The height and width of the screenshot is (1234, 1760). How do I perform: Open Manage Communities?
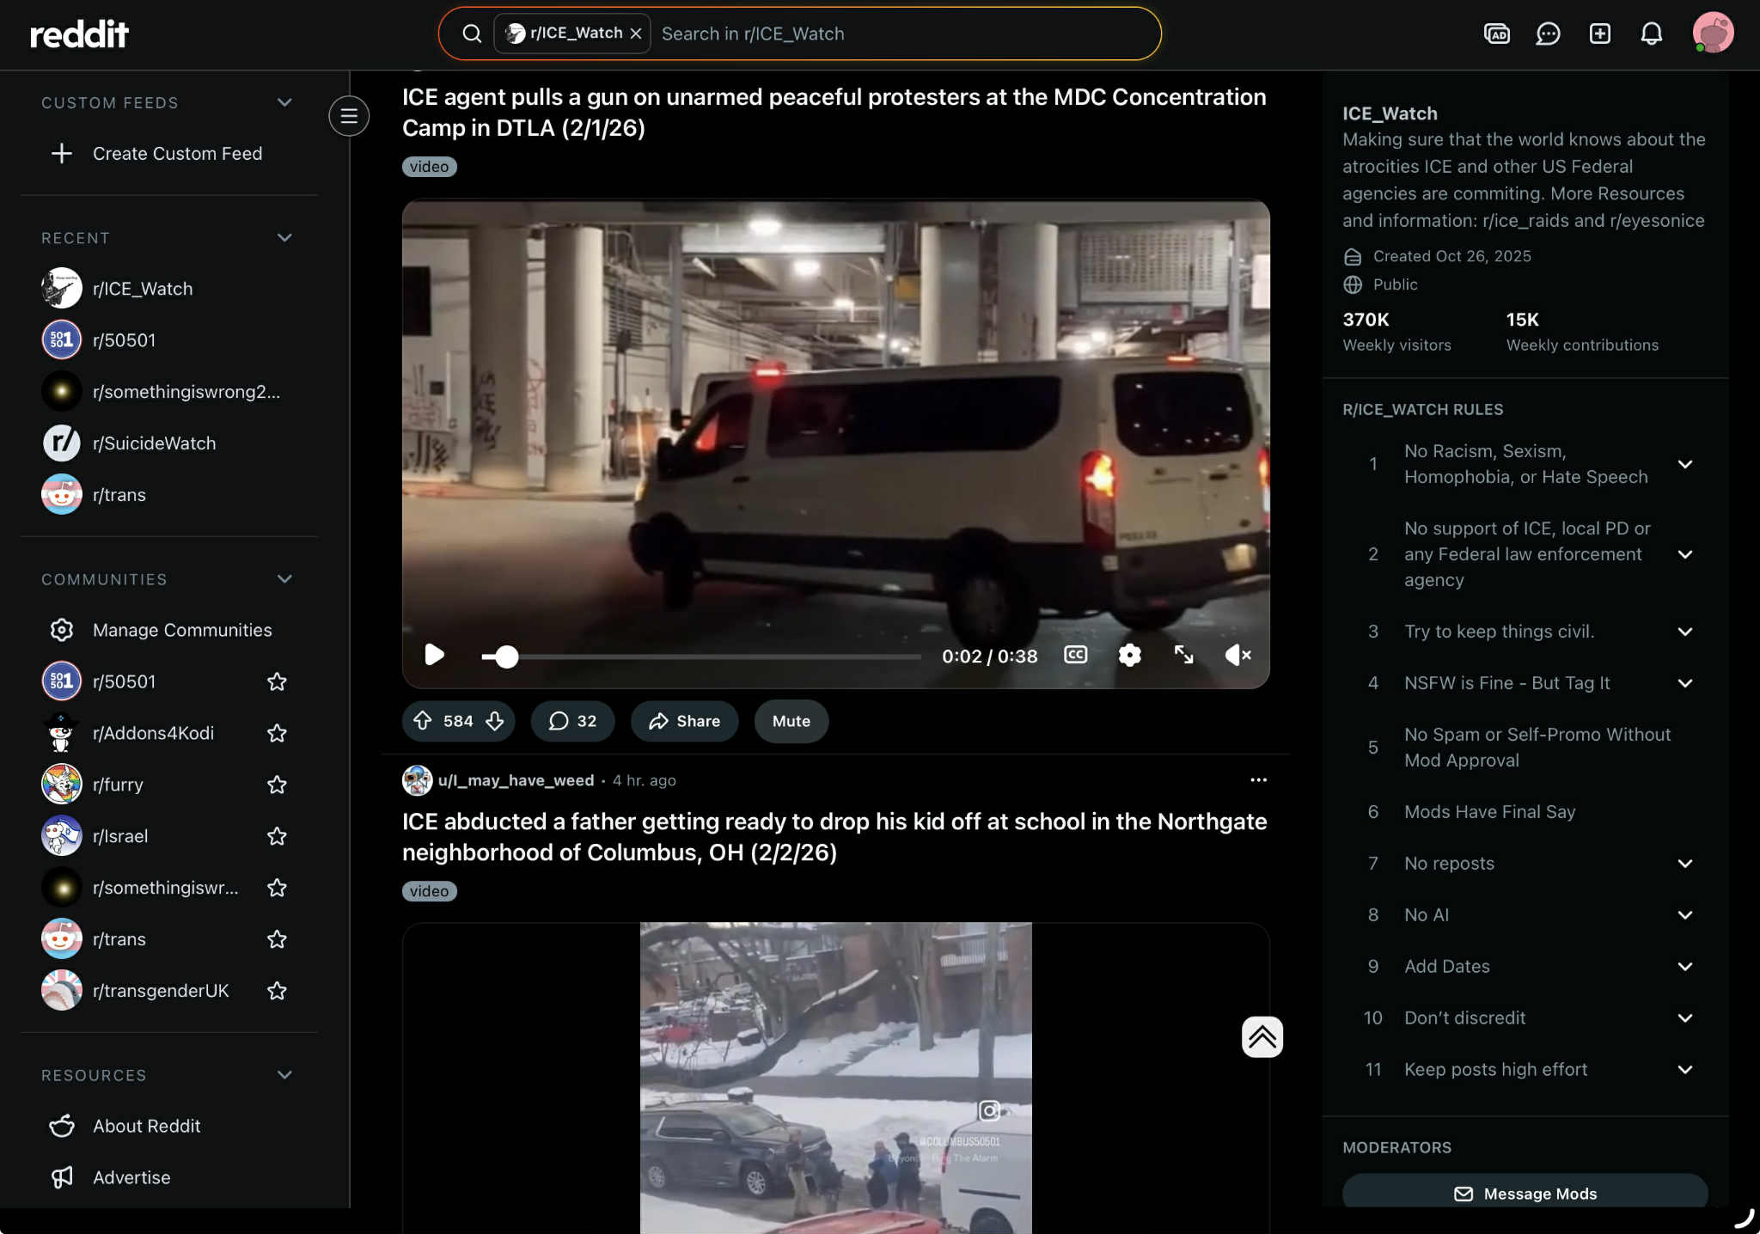(181, 630)
